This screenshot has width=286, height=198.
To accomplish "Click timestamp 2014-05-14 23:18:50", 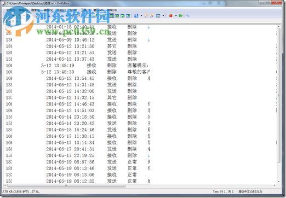I will pos(70,117).
